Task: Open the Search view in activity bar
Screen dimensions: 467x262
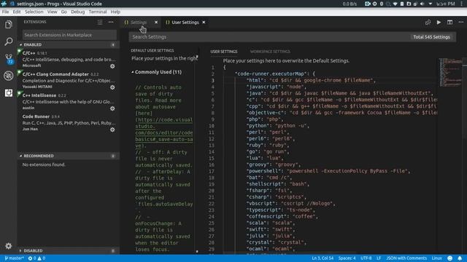Action: 9,41
